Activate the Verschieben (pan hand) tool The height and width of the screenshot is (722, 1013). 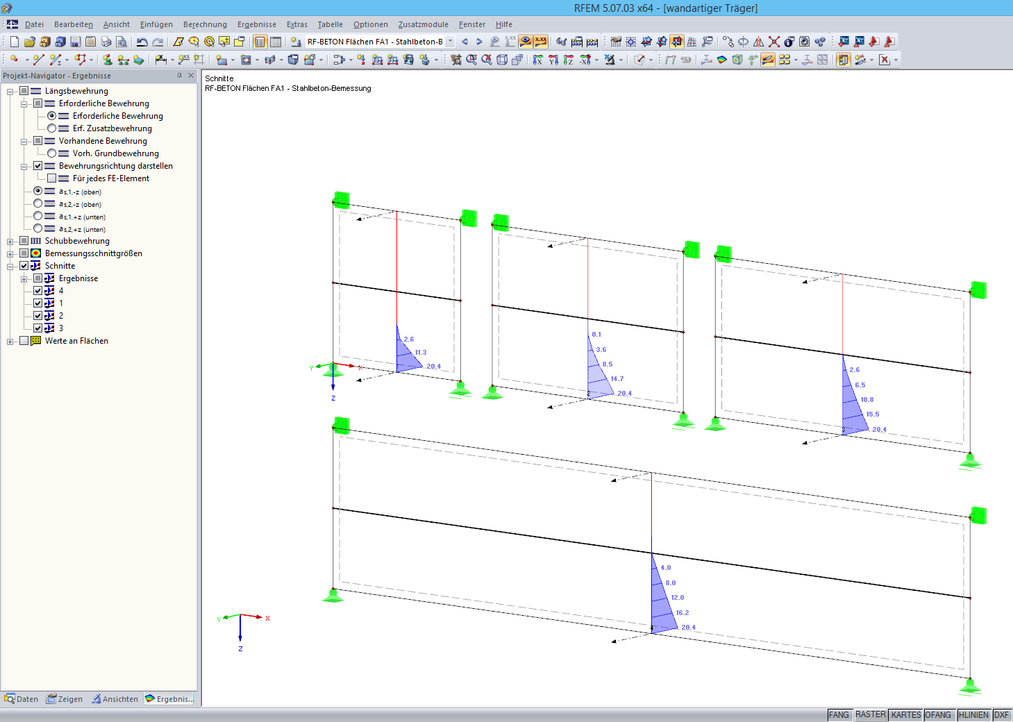456,59
